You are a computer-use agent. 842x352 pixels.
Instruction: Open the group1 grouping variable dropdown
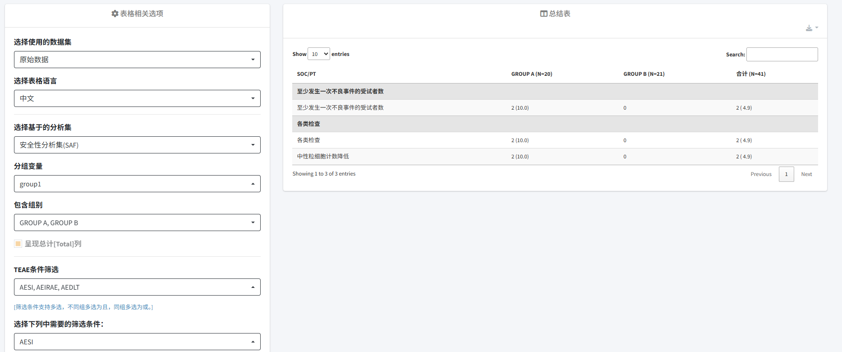137,184
